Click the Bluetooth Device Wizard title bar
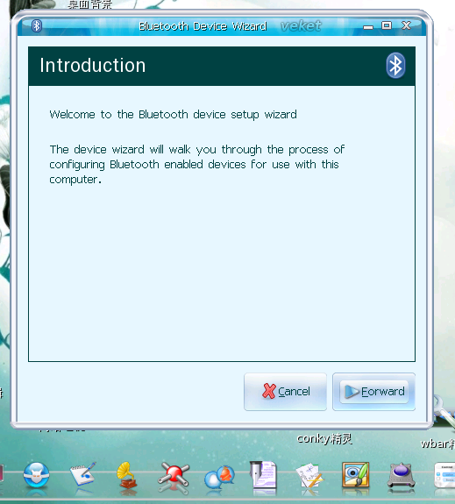This screenshot has height=504, width=455. (203, 26)
